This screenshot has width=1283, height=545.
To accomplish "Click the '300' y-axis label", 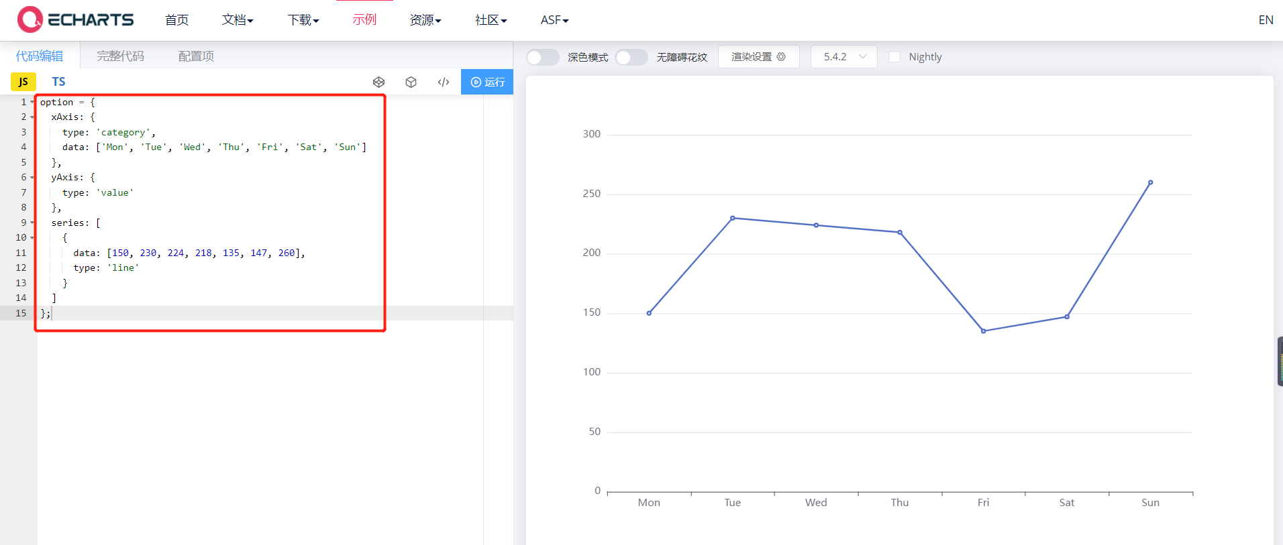I will pyautogui.click(x=592, y=134).
